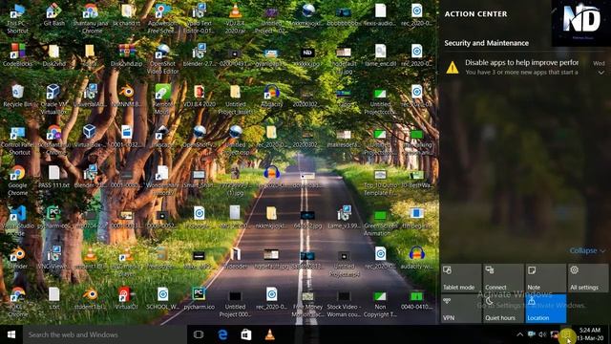Open VLC media player from taskbar

point(269,334)
